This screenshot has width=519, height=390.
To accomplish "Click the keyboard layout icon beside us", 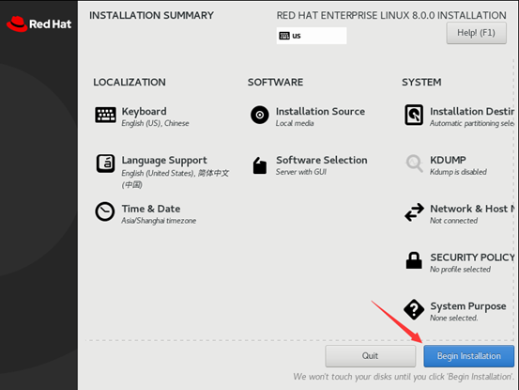I will (x=284, y=36).
